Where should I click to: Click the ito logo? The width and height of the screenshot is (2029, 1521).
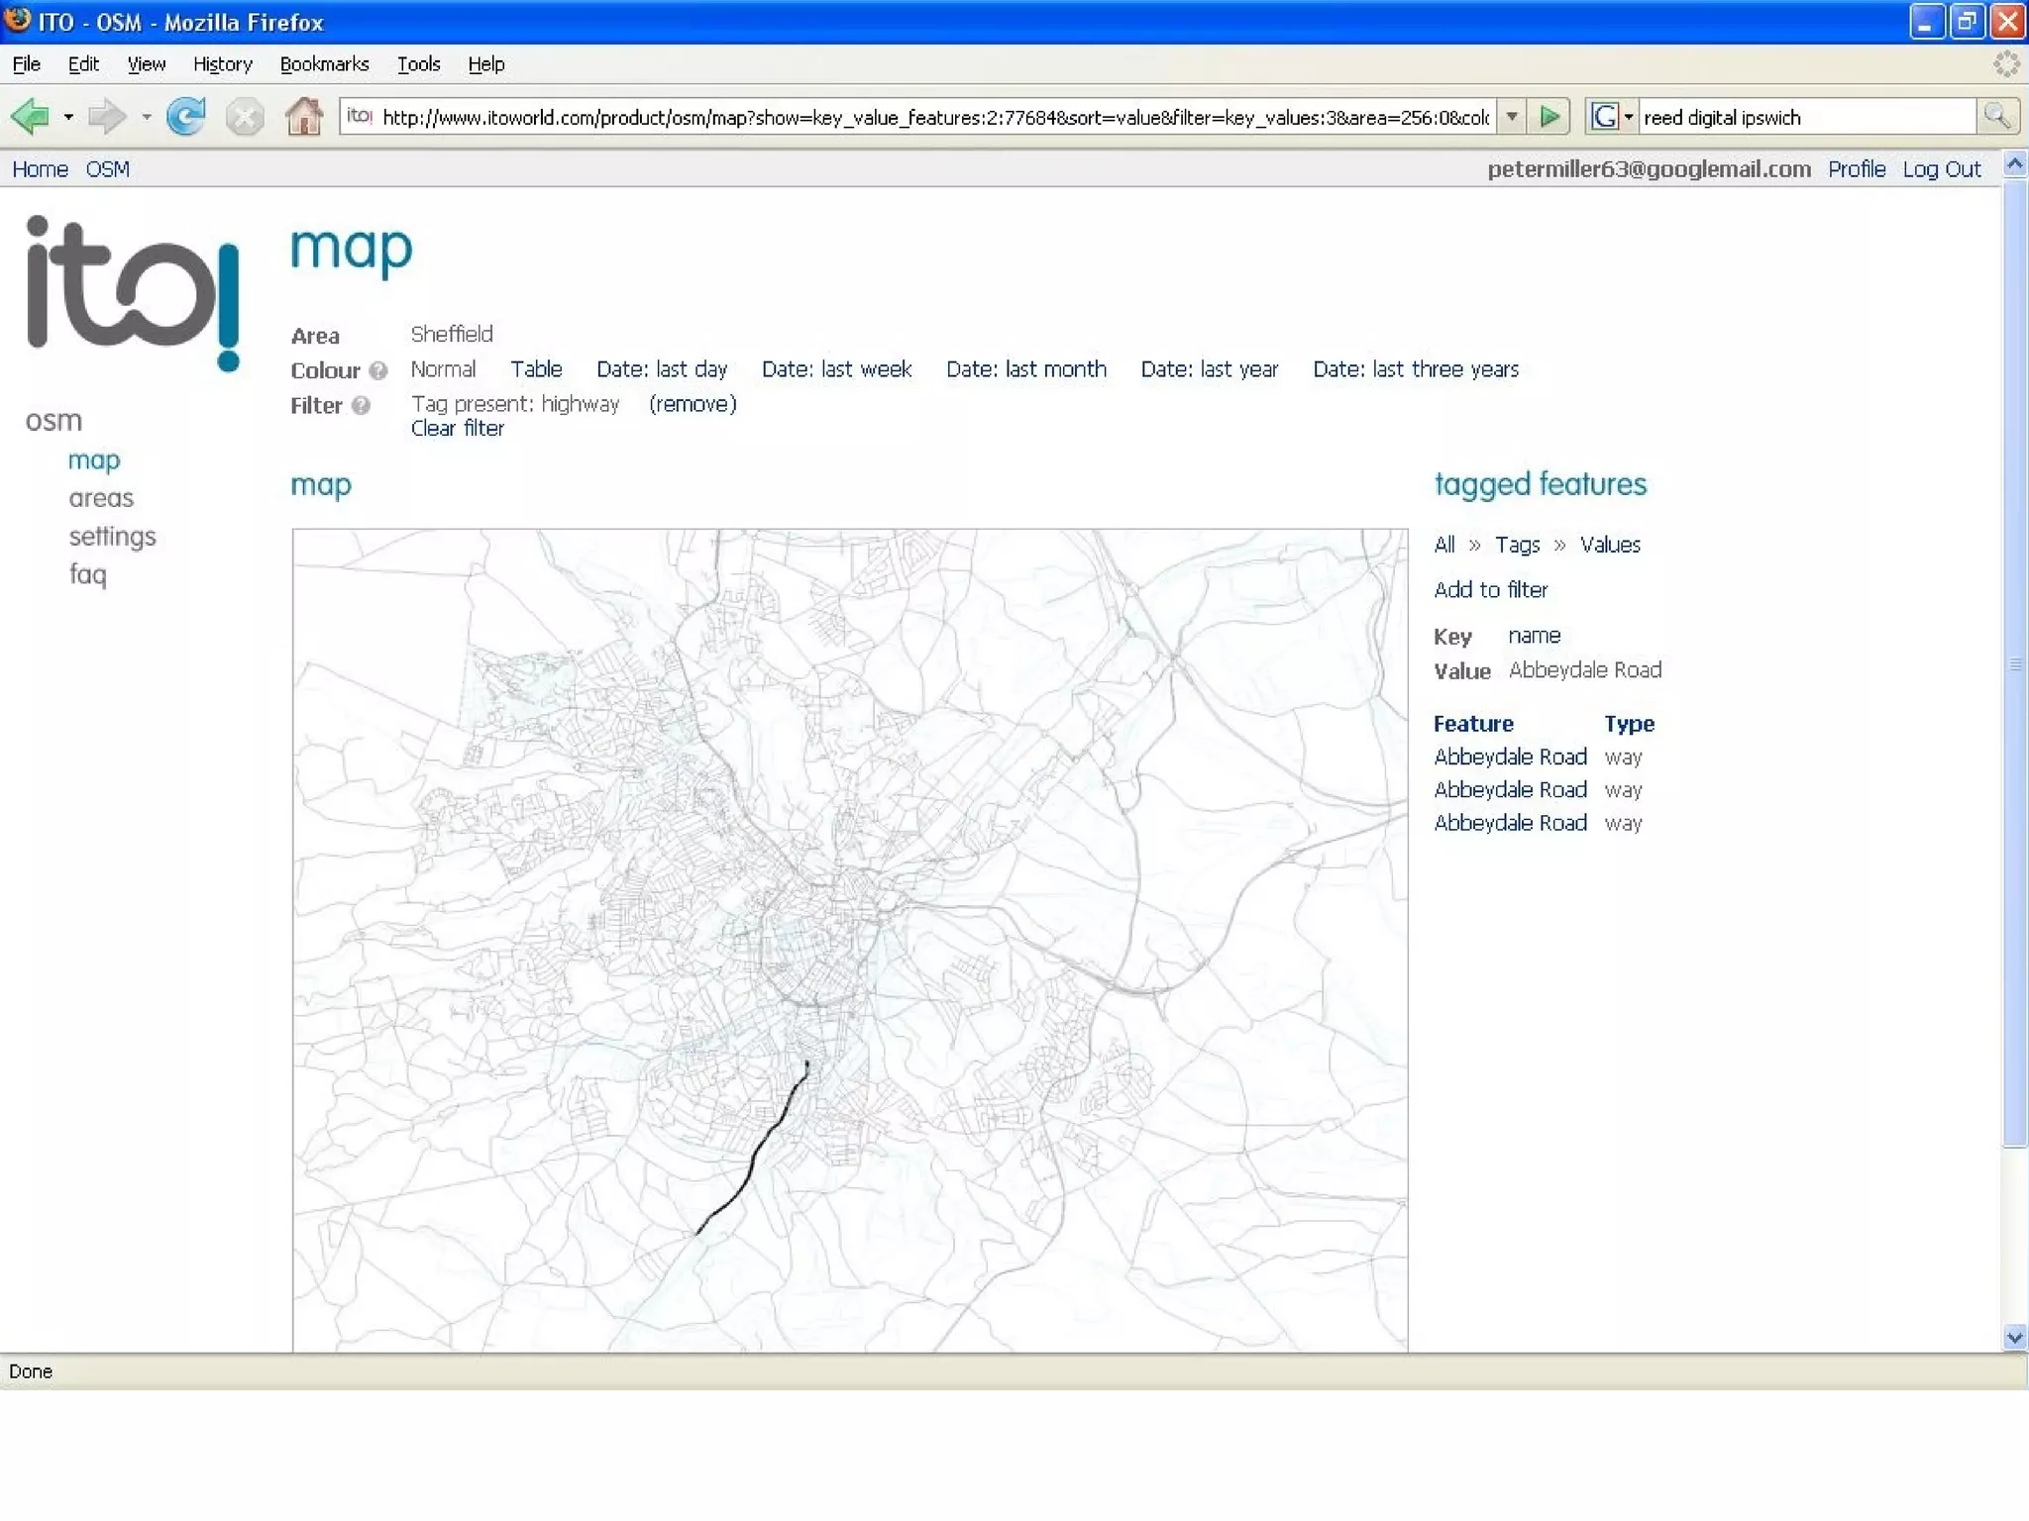point(133,293)
